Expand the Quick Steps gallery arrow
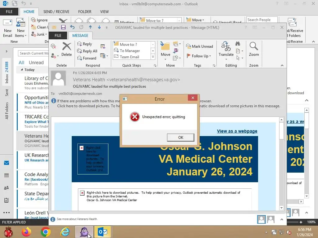Image resolution: width=318 pixels, height=238 pixels. point(153,57)
